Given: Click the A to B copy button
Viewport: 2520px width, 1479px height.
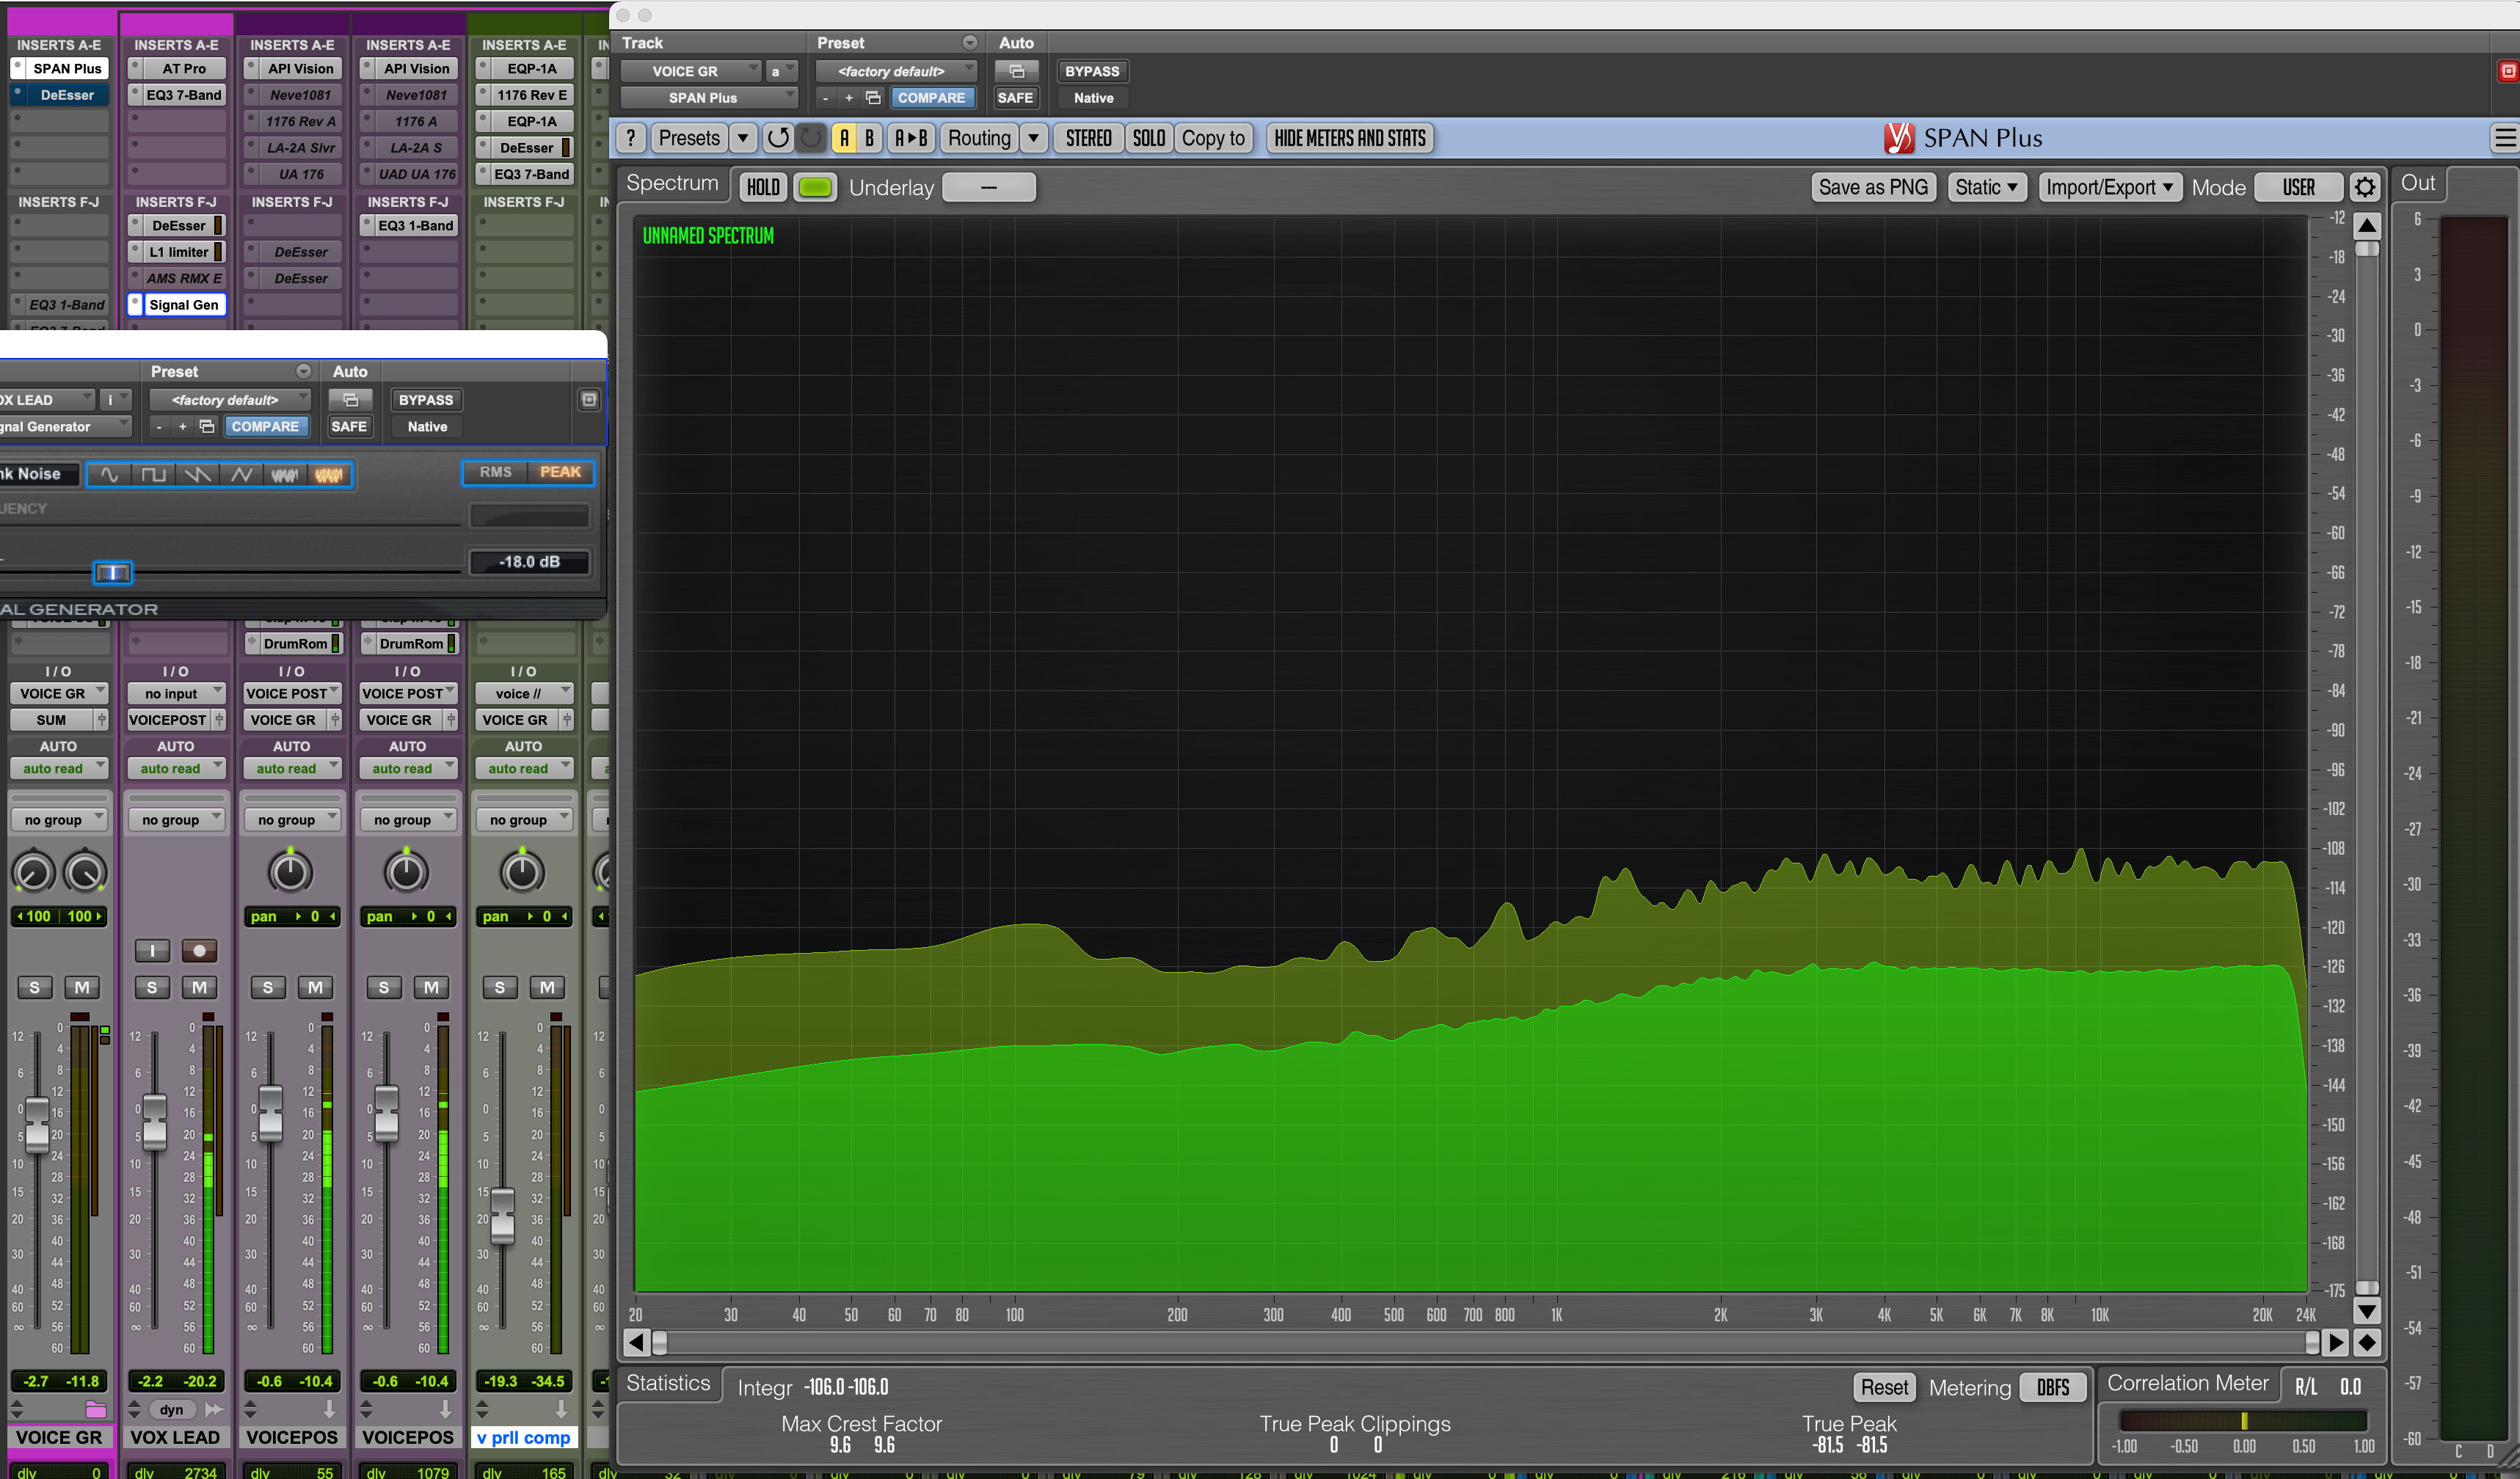Looking at the screenshot, I should point(910,138).
